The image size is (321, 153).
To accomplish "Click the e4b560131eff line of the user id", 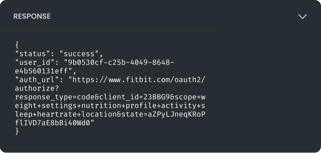I will click(x=41, y=71).
